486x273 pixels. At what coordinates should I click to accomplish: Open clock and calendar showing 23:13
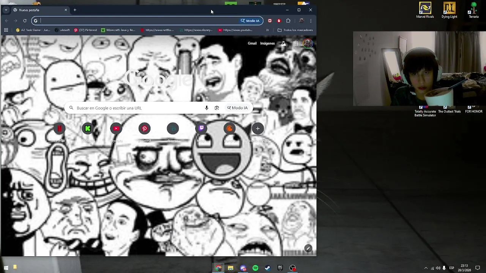point(464,268)
